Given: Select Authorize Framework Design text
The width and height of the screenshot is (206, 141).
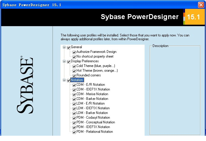Looking at the screenshot, I should [x=97, y=52].
